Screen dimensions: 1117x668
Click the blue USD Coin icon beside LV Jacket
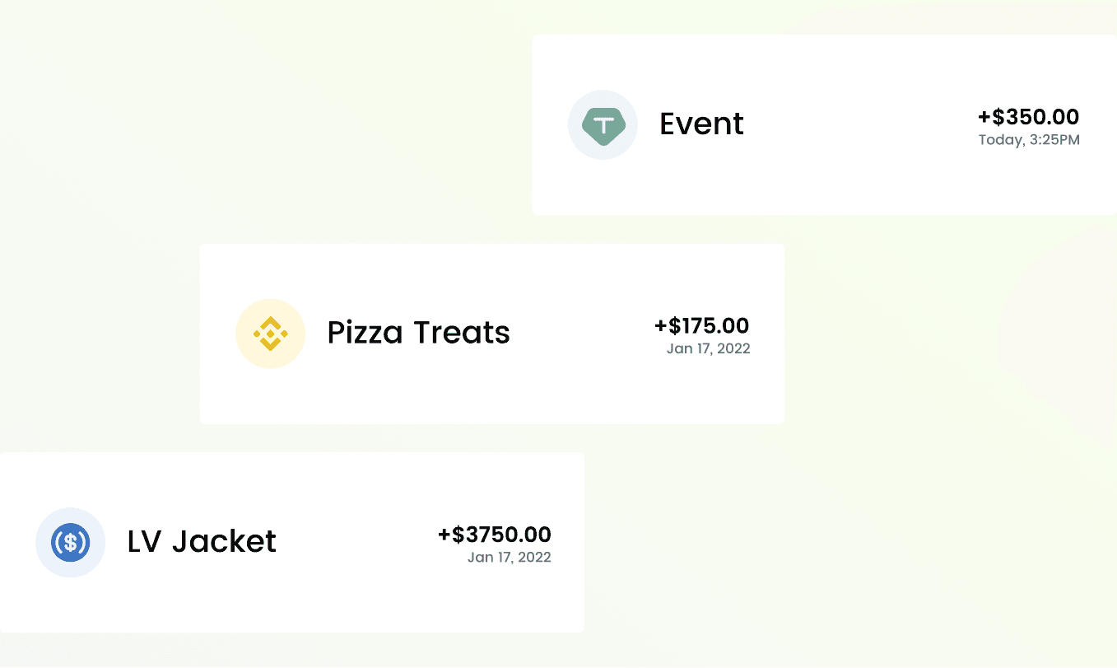(70, 542)
